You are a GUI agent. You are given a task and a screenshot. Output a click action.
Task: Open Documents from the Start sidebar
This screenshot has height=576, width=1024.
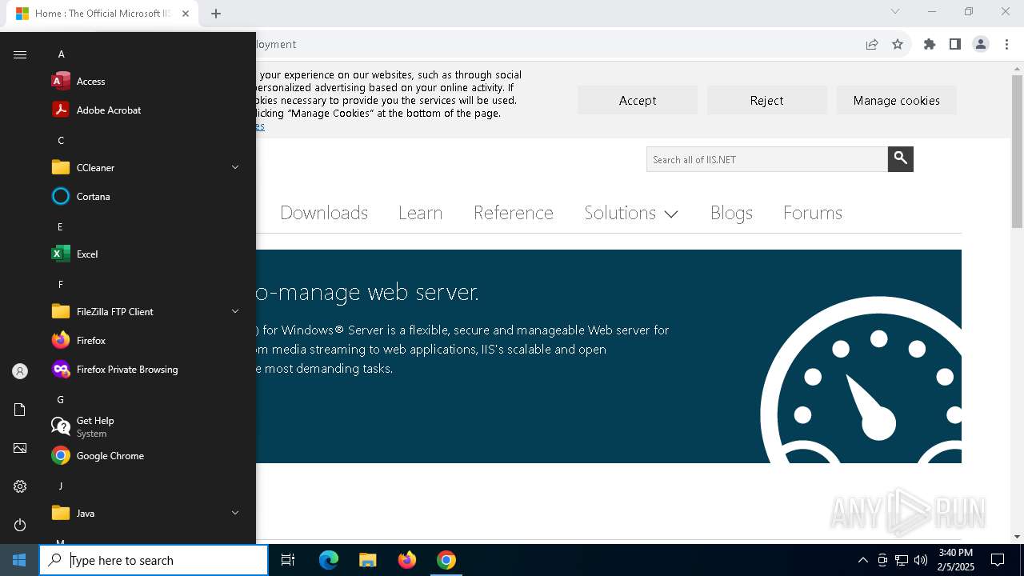pos(20,410)
